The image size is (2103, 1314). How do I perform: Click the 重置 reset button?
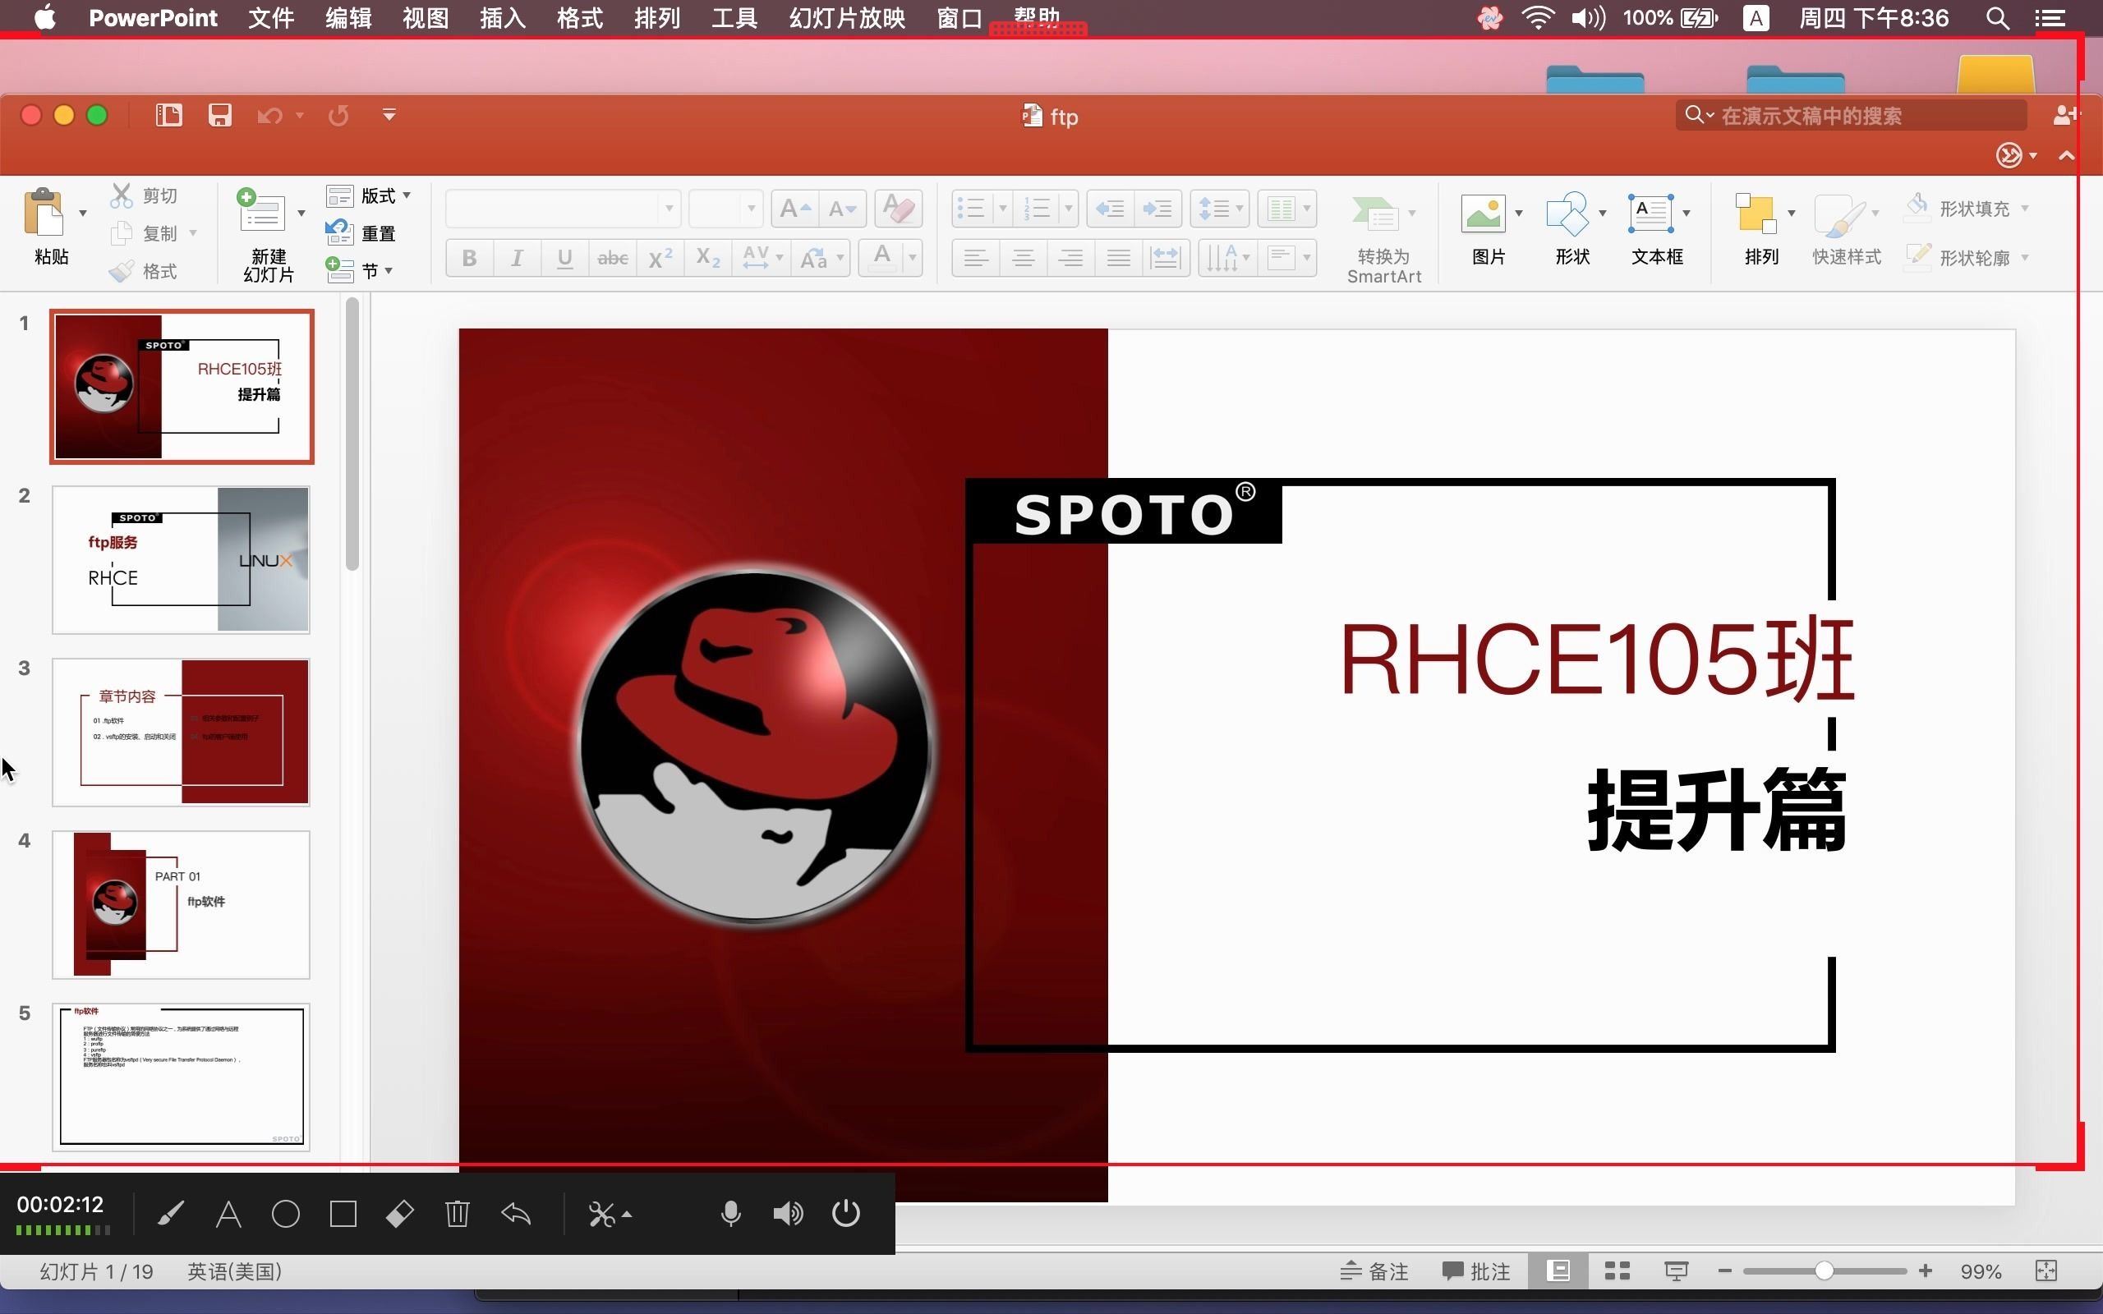click(361, 233)
